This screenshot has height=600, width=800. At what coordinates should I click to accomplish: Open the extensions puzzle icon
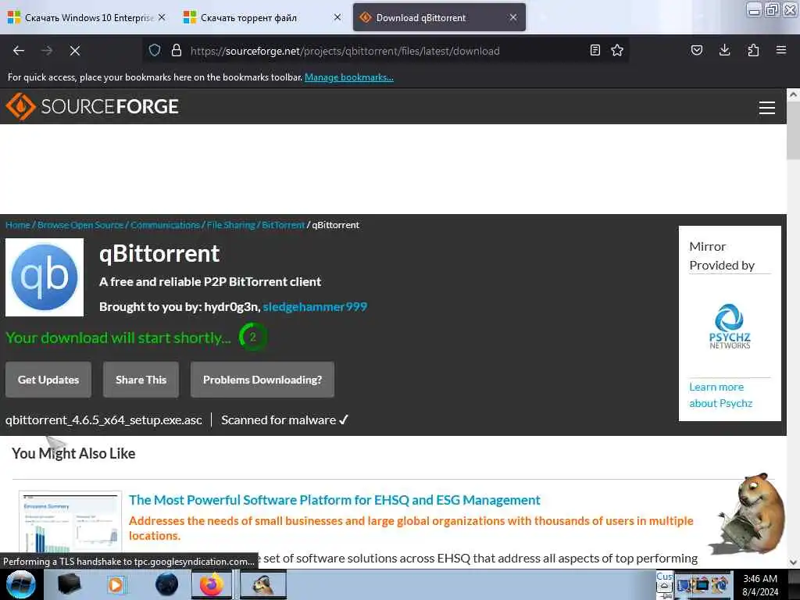pyautogui.click(x=753, y=50)
